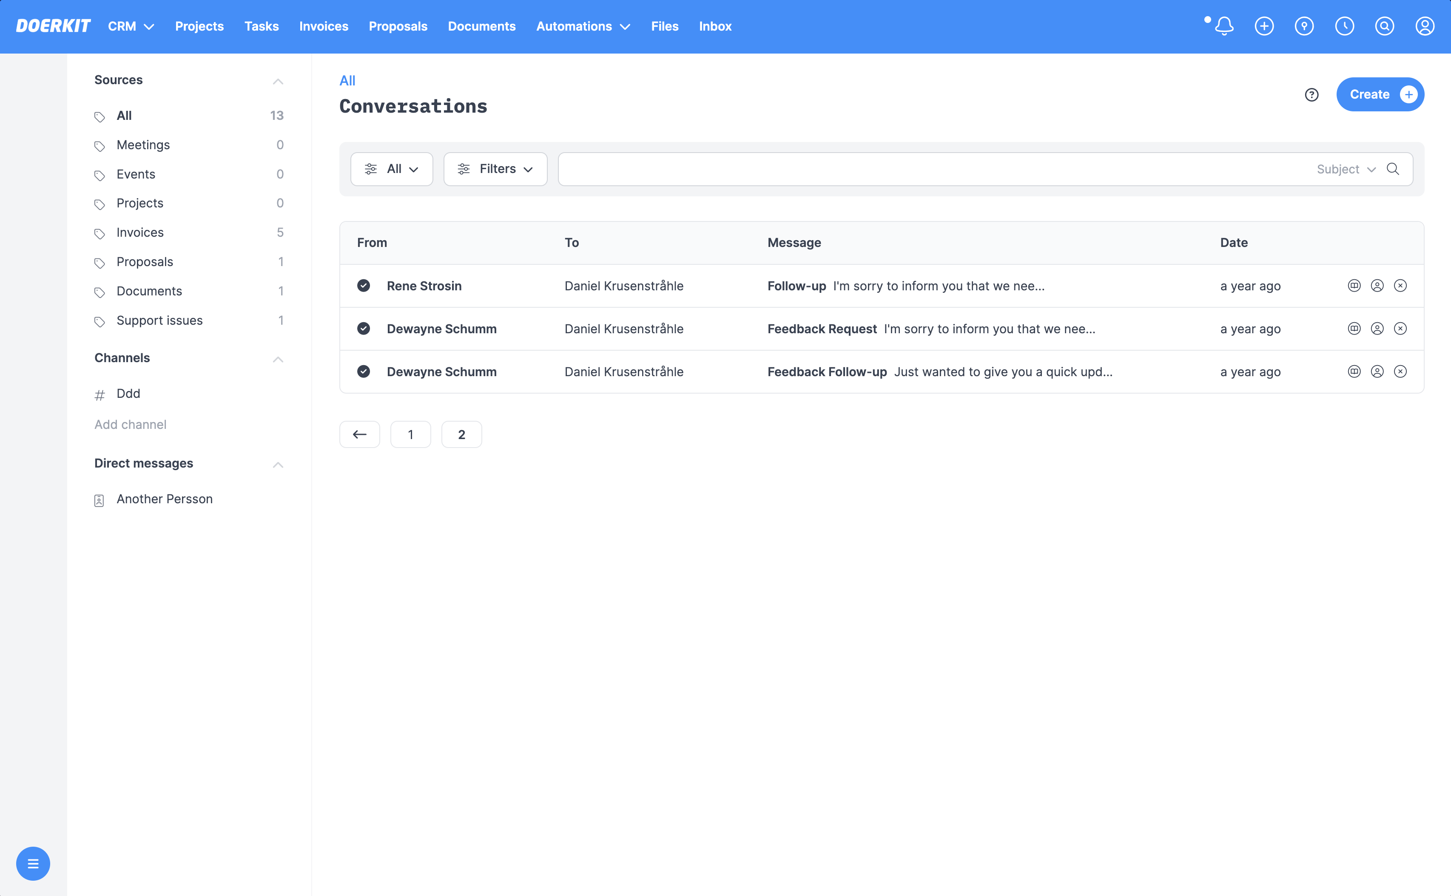Collapse the Sources section
The image size is (1451, 896).
coord(278,81)
